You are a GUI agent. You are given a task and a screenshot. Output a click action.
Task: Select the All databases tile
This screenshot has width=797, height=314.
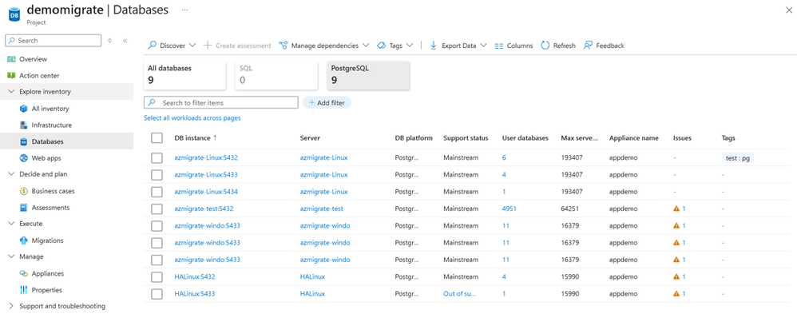[185, 76]
